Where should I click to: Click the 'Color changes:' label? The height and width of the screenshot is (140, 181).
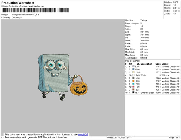132,23
